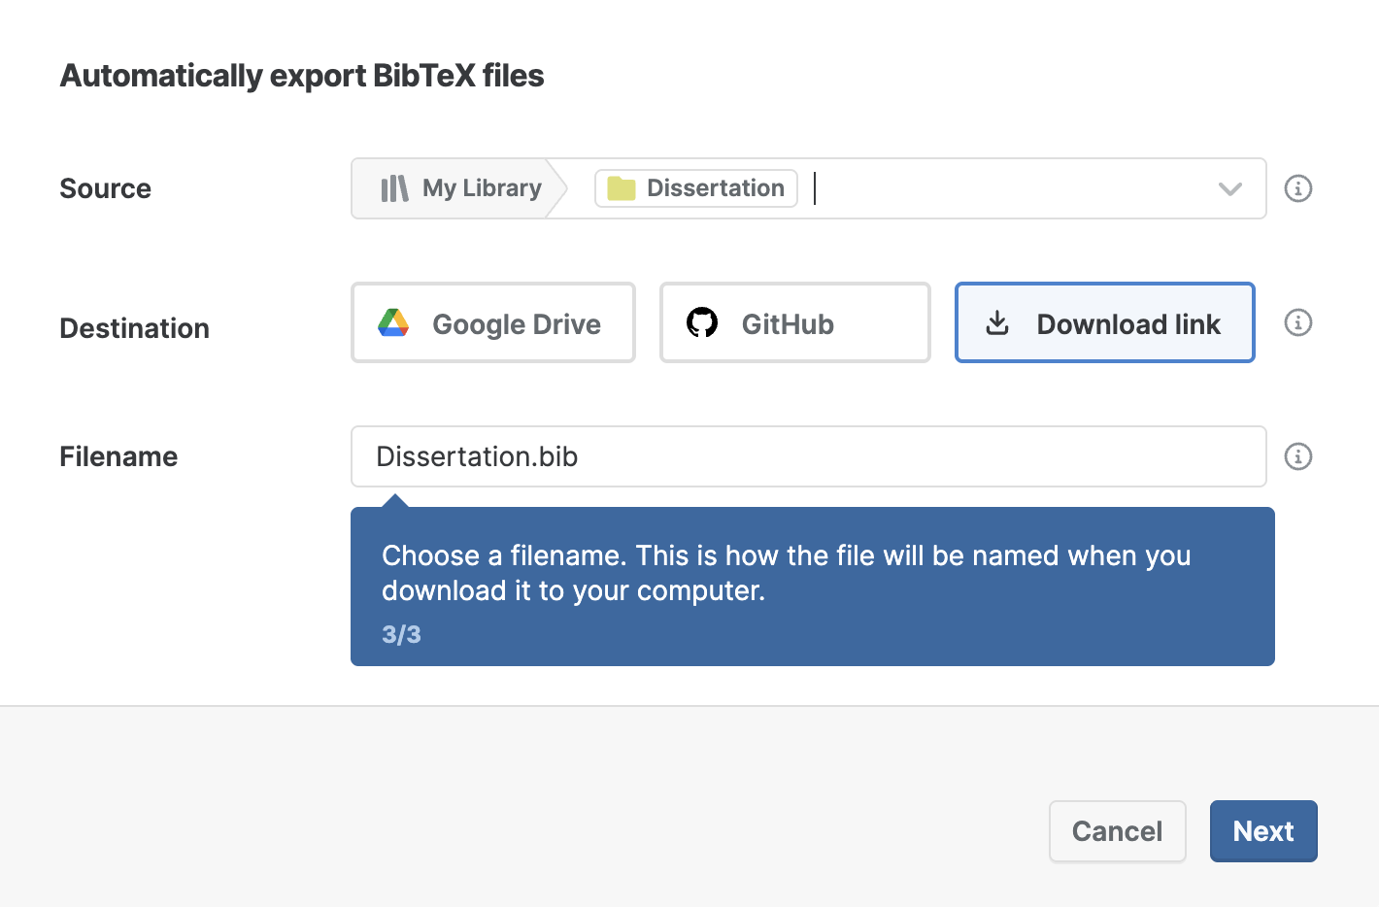The image size is (1379, 907).
Task: Click the GitHub octocat logo
Action: click(702, 323)
